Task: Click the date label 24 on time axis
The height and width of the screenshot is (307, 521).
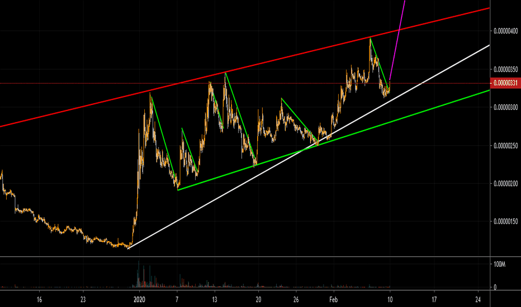Action: coord(478,300)
